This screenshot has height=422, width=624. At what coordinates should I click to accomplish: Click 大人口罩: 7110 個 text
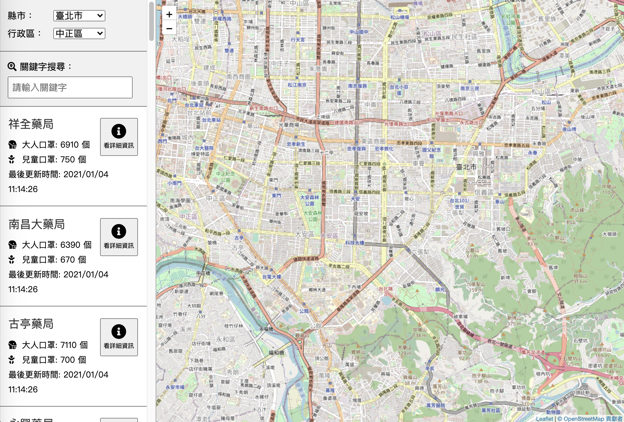click(x=55, y=345)
